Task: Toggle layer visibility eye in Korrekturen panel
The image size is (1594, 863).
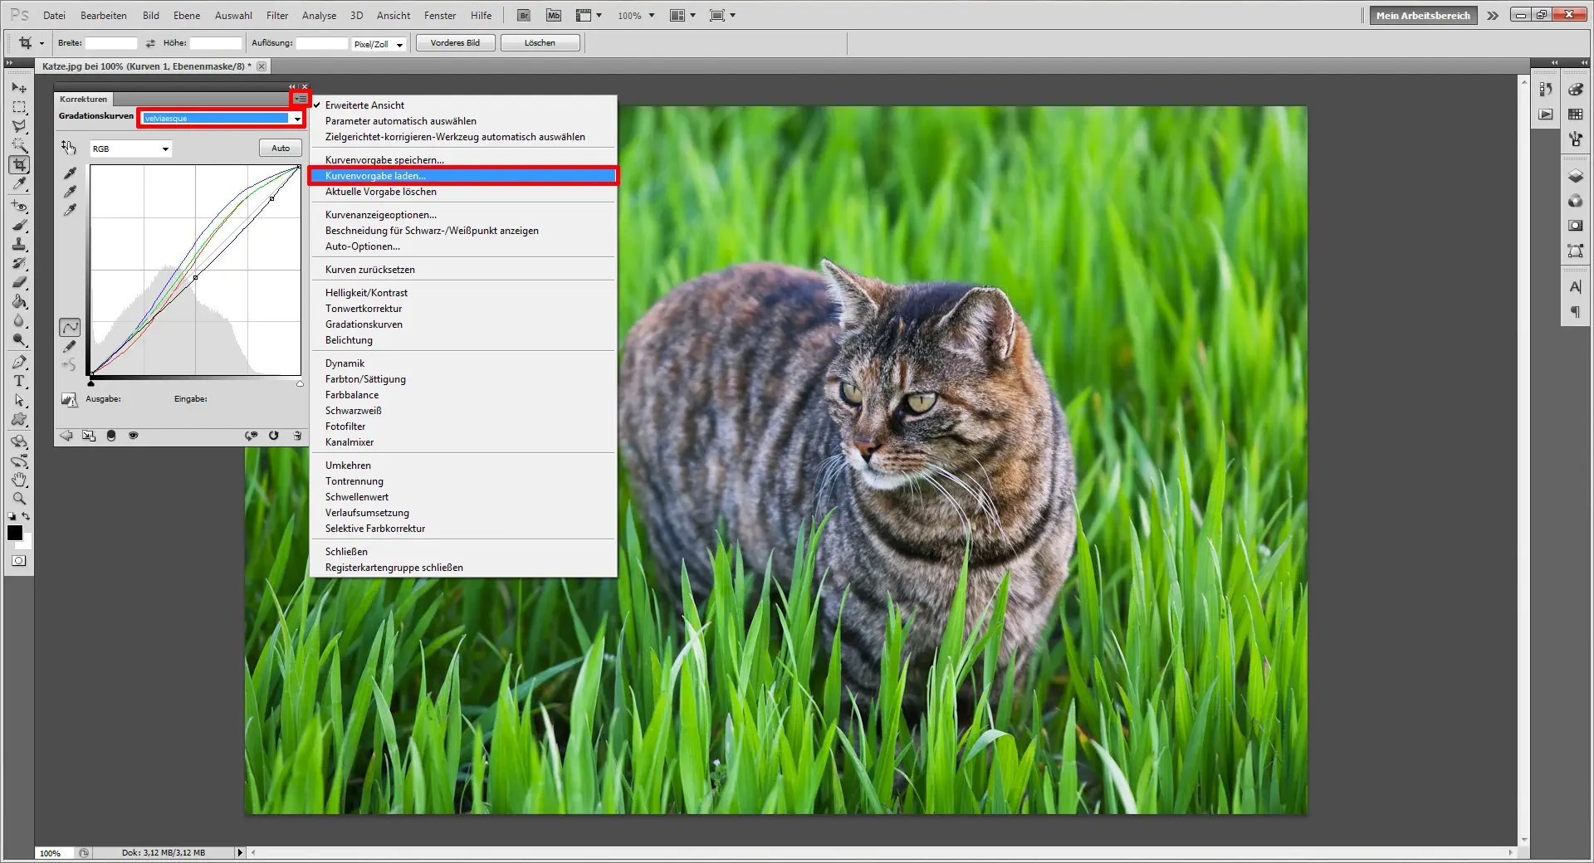Action: tap(133, 436)
